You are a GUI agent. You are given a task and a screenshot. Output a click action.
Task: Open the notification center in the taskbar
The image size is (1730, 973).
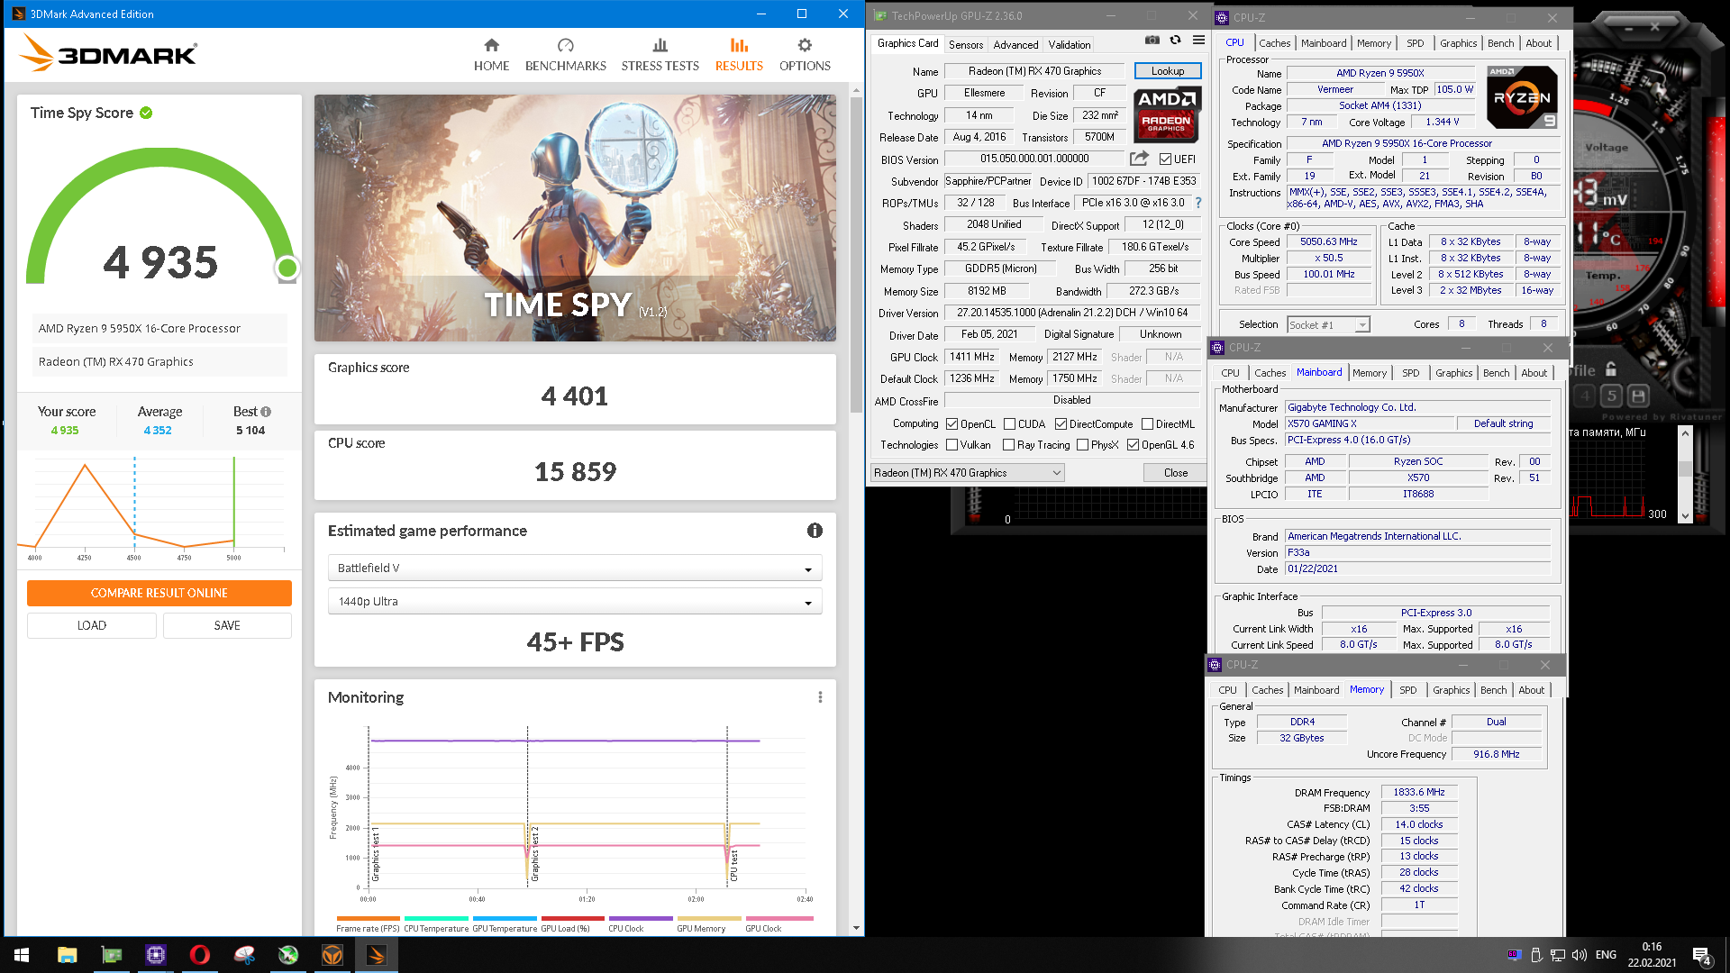point(1702,956)
